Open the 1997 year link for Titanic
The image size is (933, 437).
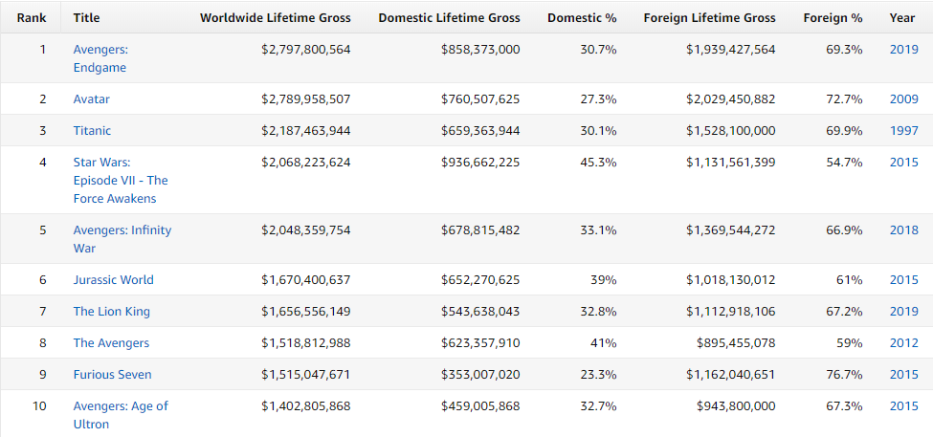pos(904,130)
